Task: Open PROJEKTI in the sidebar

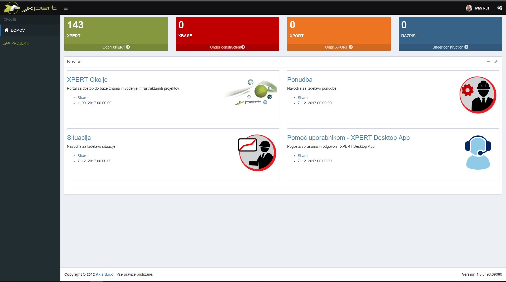Action: (x=20, y=43)
